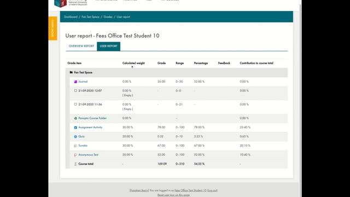Click the university crest logo
Screen dimensions: 350x197
pos(61,3)
